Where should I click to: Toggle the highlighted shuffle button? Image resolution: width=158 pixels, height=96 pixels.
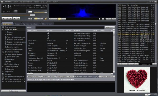click(x=36, y=19)
